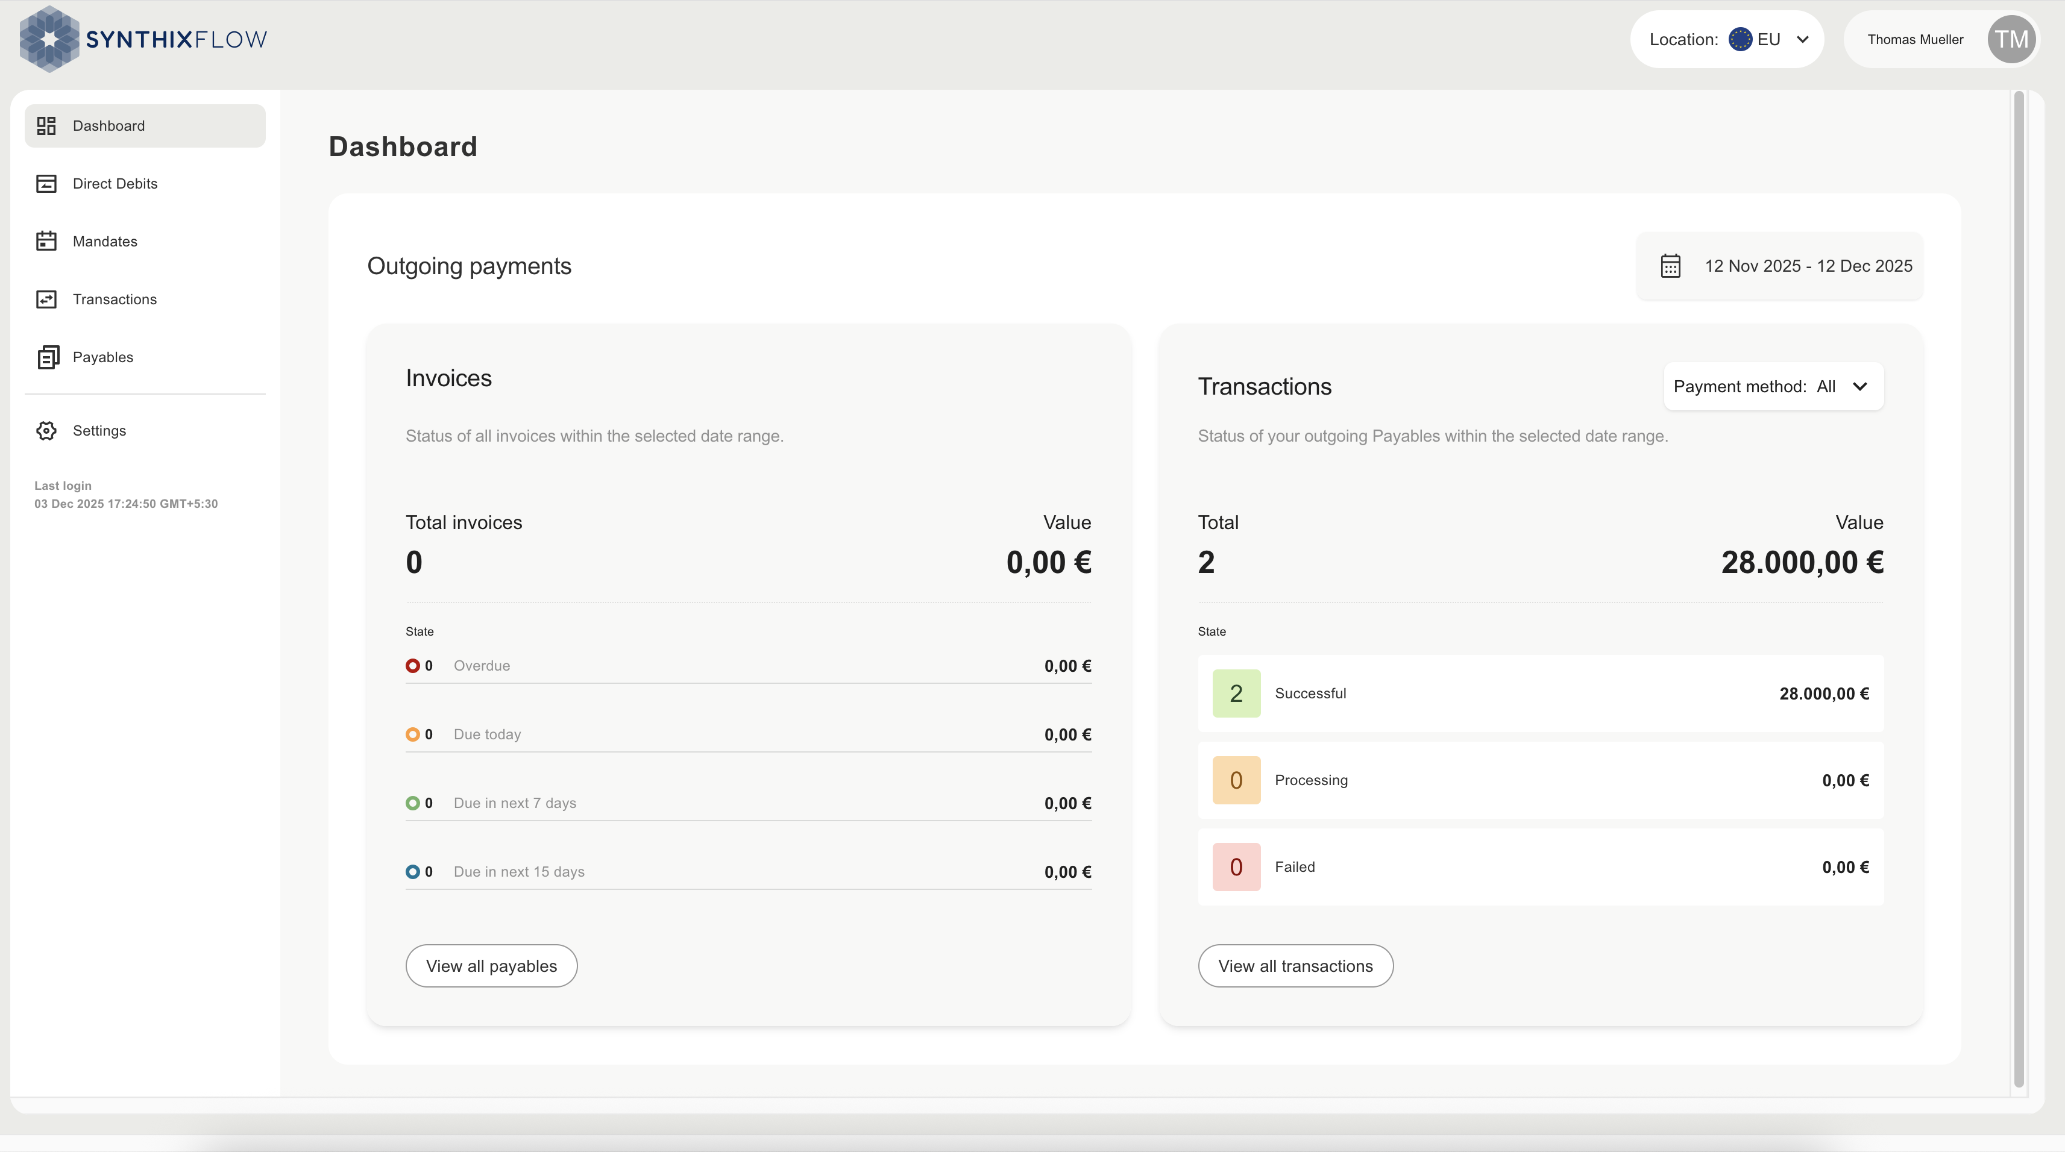Open Direct Debits from the sidebar
The height and width of the screenshot is (1152, 2065).
pyautogui.click(x=145, y=183)
